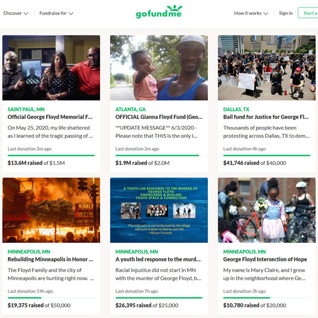
Task: Select the man holding child photo
Action: (x=159, y=68)
